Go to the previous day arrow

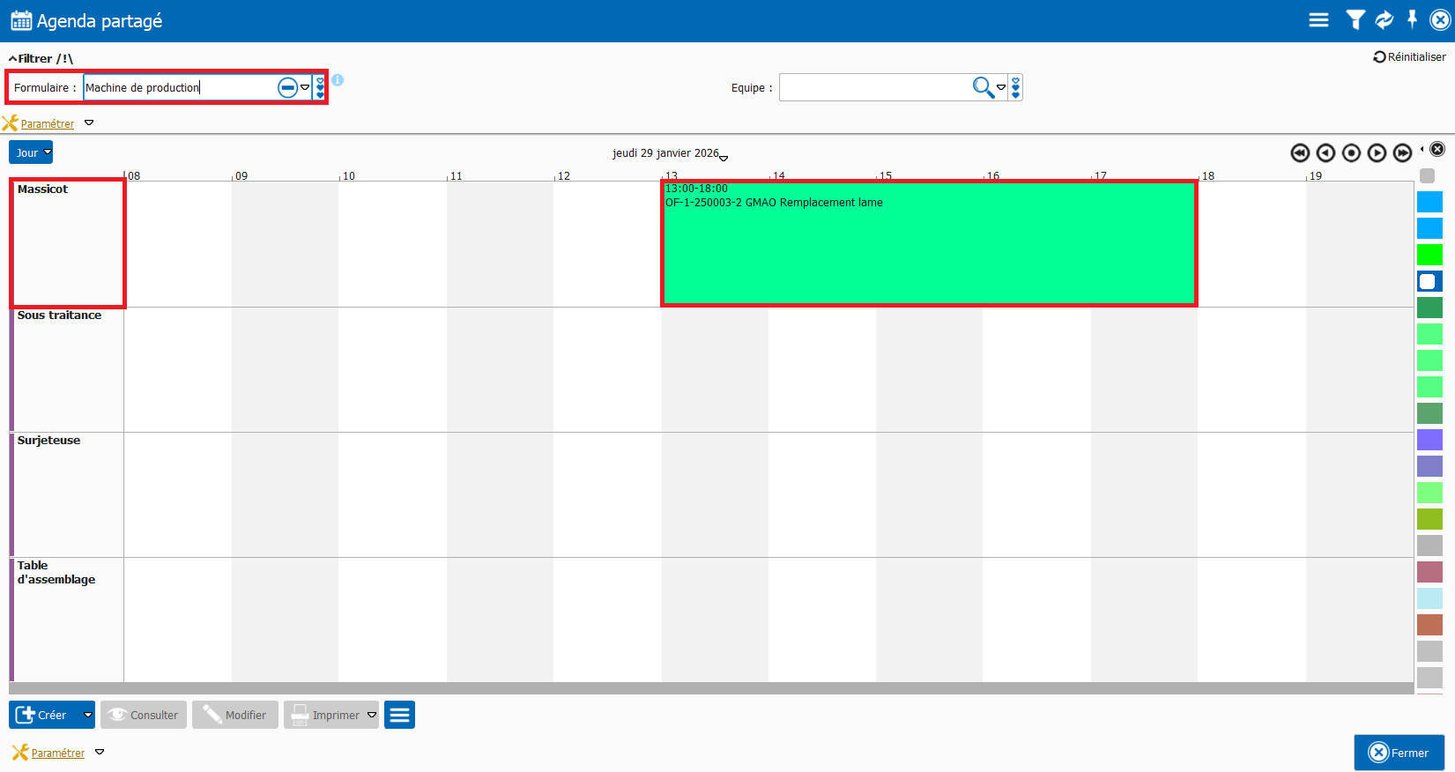coord(1325,153)
